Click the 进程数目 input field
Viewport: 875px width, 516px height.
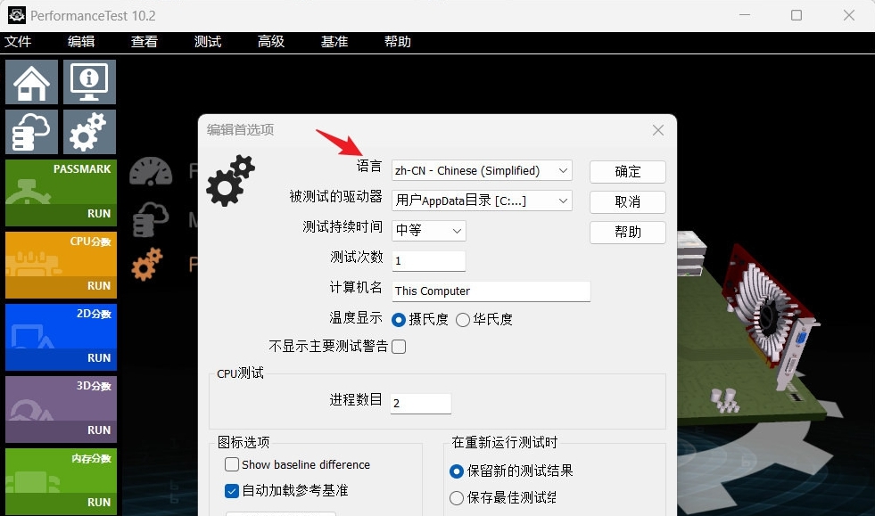pos(421,404)
